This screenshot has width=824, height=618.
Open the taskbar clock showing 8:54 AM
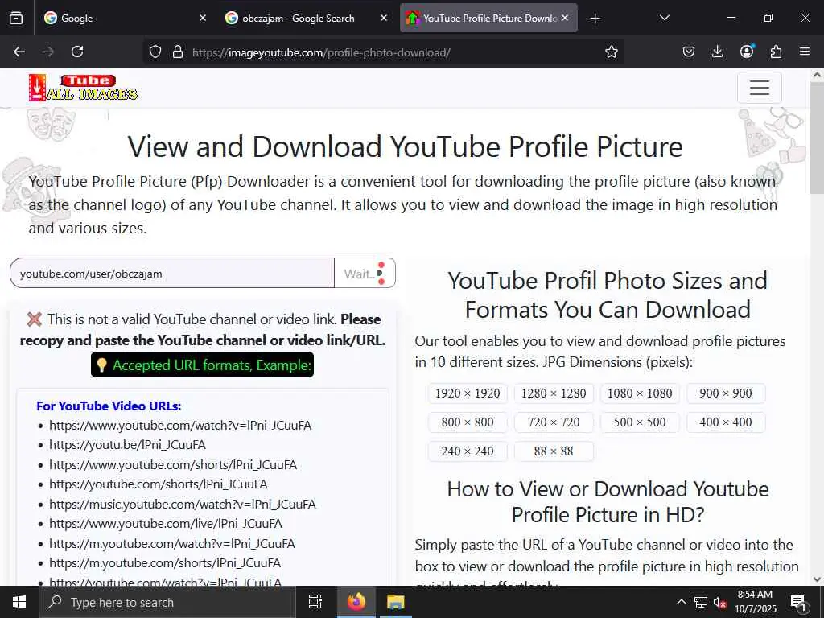tap(755, 602)
